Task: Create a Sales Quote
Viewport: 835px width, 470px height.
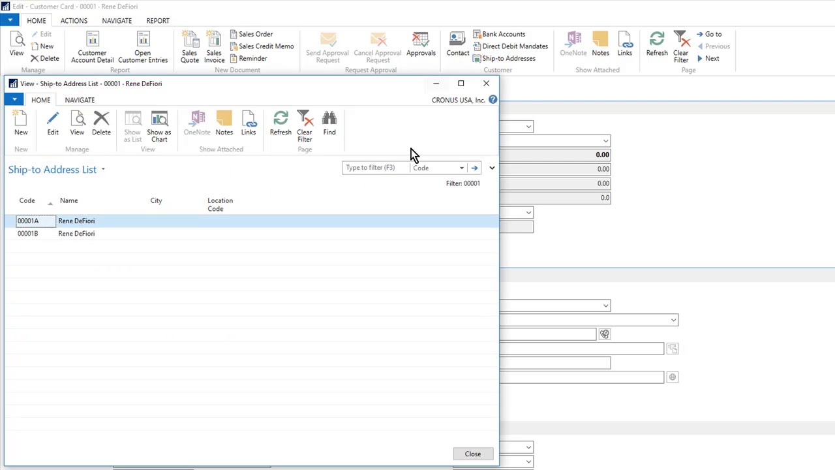Action: 190,48
